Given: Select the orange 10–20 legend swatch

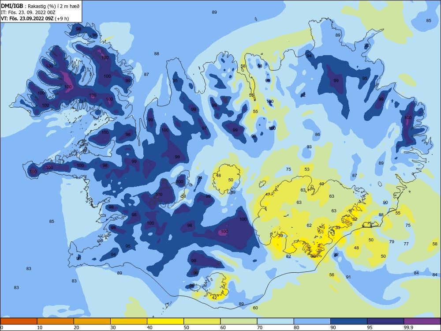Looking at the screenshot, I should click(56, 321).
